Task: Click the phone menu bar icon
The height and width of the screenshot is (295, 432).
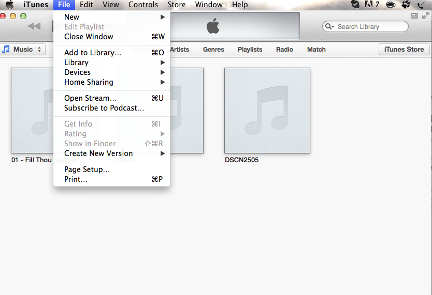Action: [x=421, y=5]
